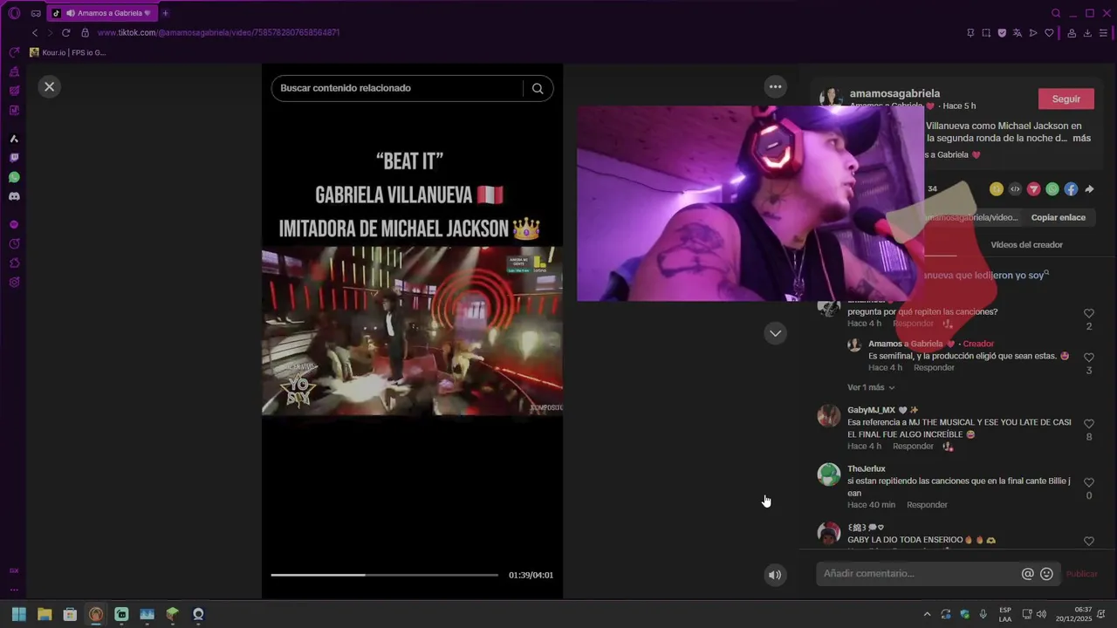Click the browser snapshot tool icon
1117x628 pixels.
(986, 33)
